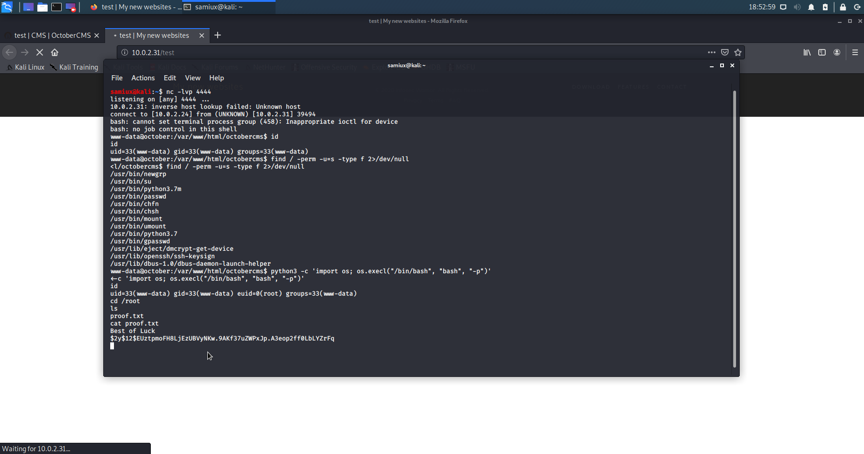This screenshot has width=864, height=454.
Task: Click the 'euid=0(root)' id output line
Action: click(x=234, y=293)
